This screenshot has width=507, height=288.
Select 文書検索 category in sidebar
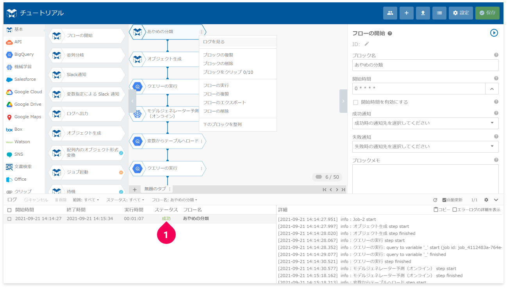24,167
